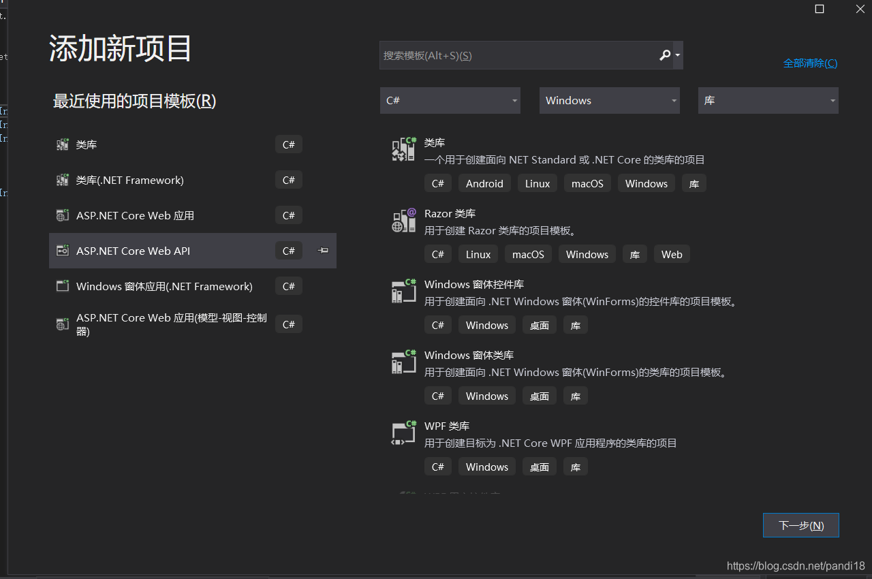The height and width of the screenshot is (579, 872).
Task: Click the pin icon on ASP.NET Core Web API
Action: pyautogui.click(x=324, y=251)
